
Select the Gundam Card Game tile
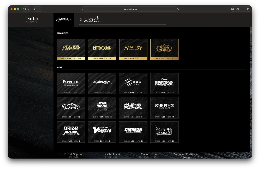click(133, 84)
